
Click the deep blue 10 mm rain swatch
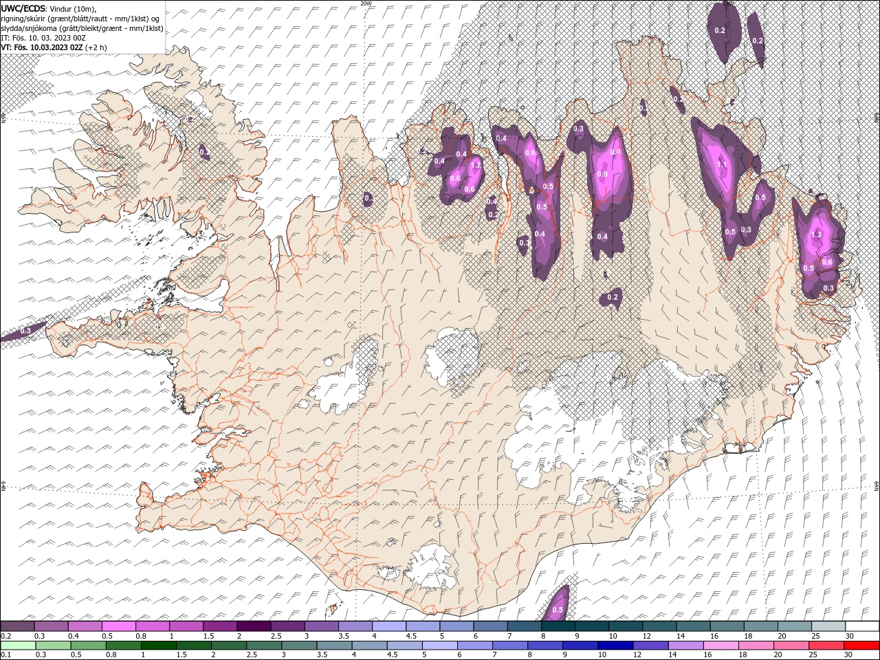click(x=615, y=646)
